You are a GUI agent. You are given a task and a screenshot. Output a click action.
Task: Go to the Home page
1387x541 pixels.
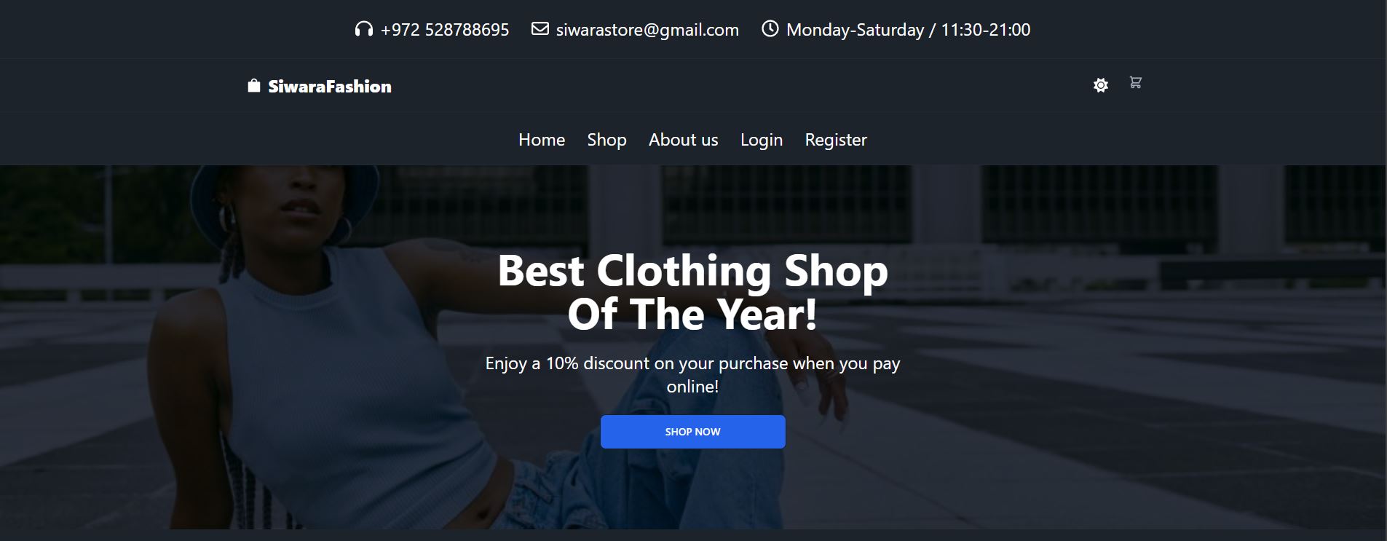pos(542,140)
